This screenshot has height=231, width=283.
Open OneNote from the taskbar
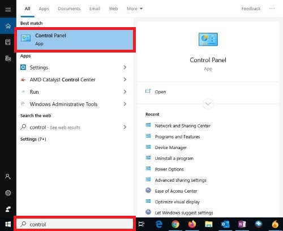pos(242,224)
